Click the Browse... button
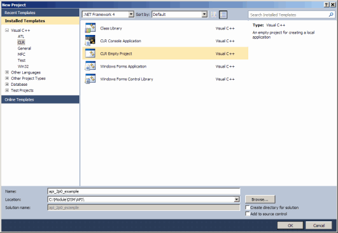 [x=260, y=199]
